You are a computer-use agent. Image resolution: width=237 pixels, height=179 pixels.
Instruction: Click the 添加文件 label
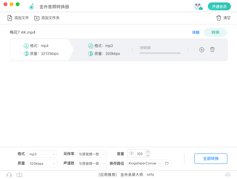(22, 18)
